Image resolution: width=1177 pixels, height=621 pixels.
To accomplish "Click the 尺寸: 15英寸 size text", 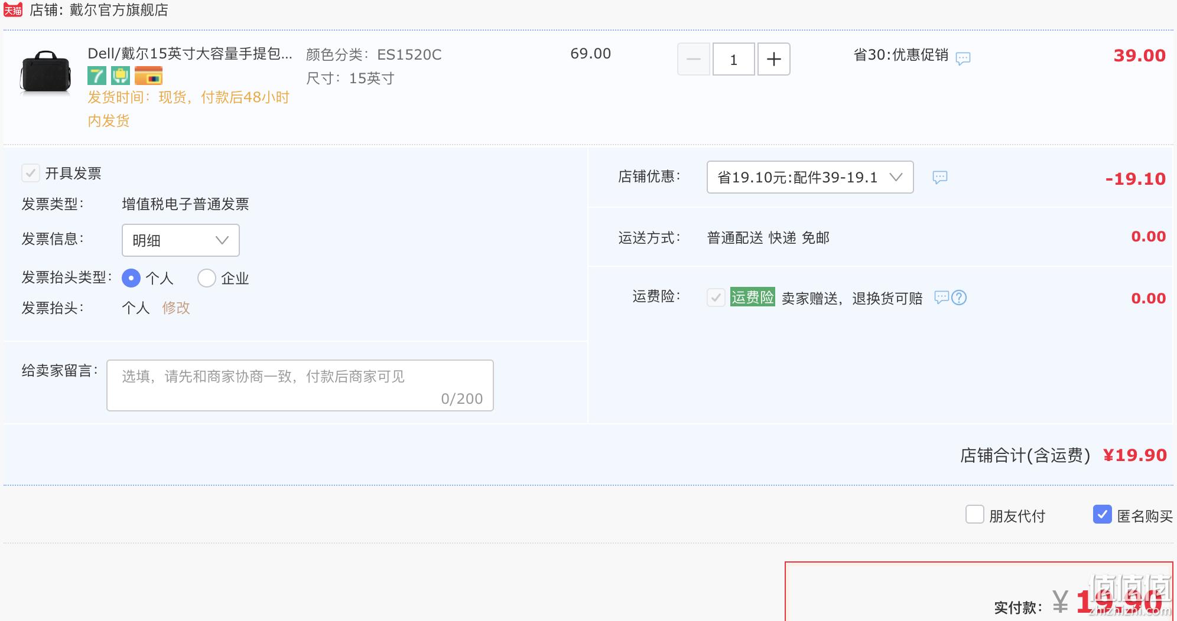I will [x=350, y=79].
